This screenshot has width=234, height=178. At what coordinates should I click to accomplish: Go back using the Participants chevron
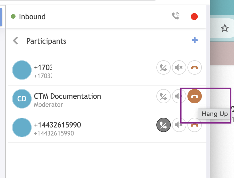tap(16, 41)
